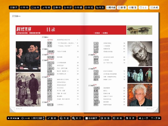168x126 pixels.
Task: Open the 传书 send-book feature
Action: click(x=57, y=8)
